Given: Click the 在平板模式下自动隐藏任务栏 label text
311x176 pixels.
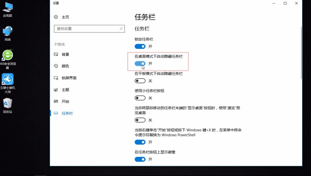Looking at the screenshot, I should click(159, 74).
